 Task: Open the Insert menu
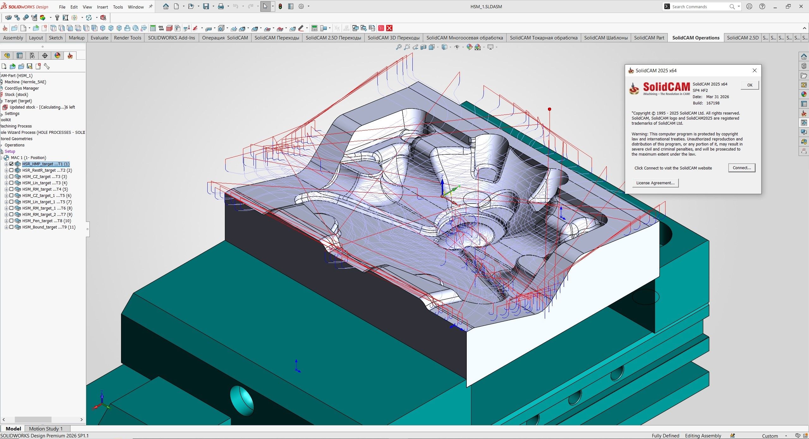pos(102,7)
